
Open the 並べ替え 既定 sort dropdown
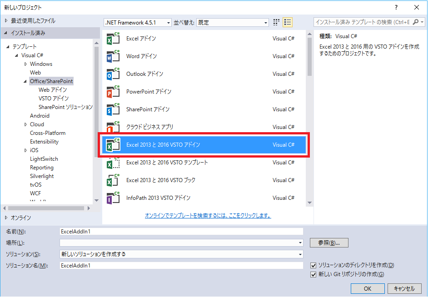(x=233, y=23)
